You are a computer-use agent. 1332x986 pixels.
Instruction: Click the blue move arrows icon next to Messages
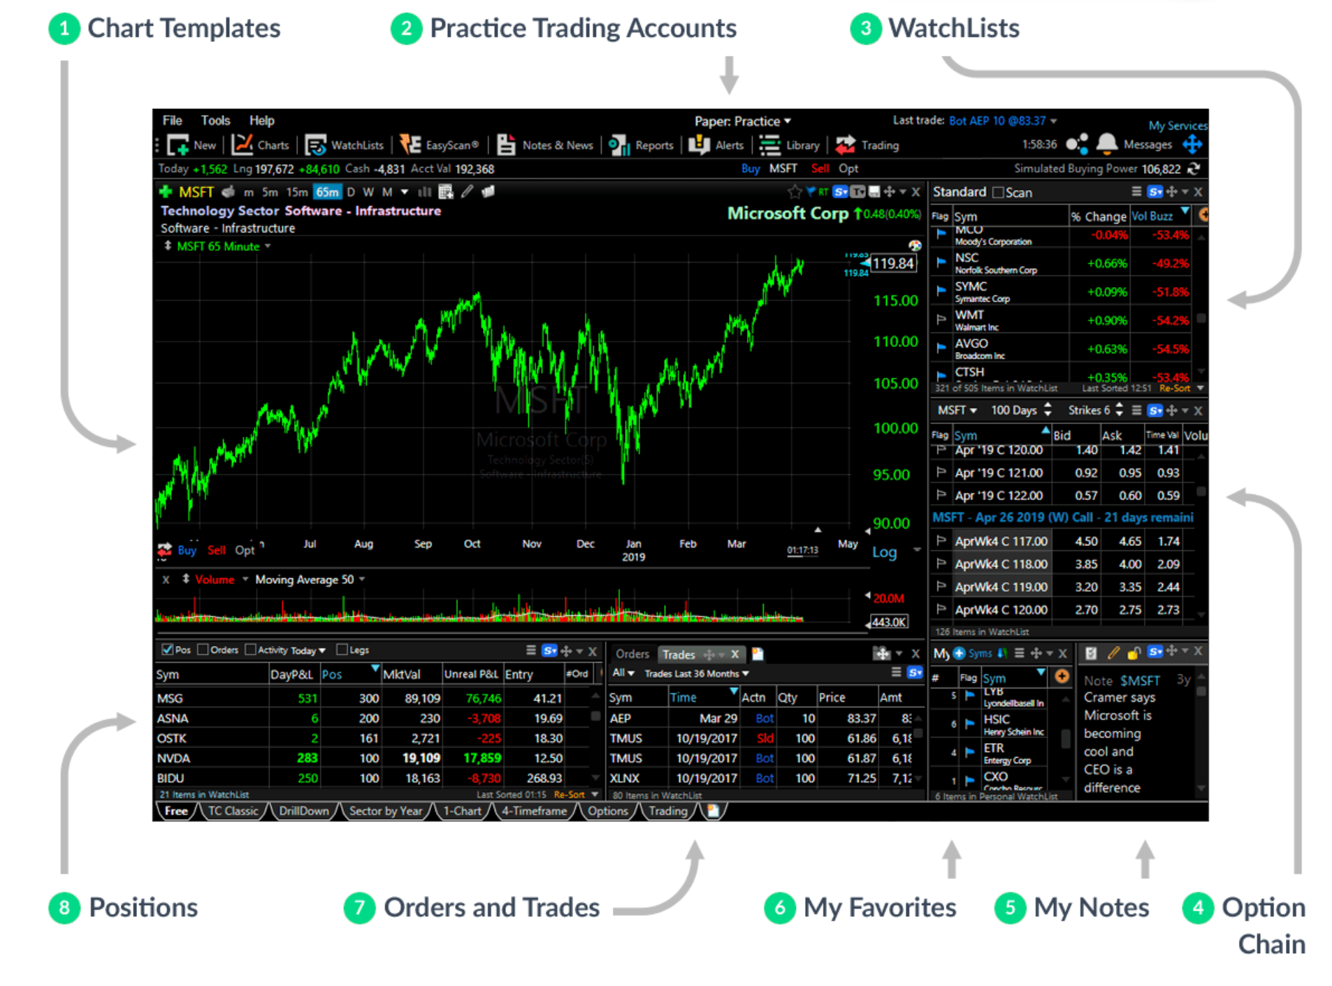tap(1192, 145)
